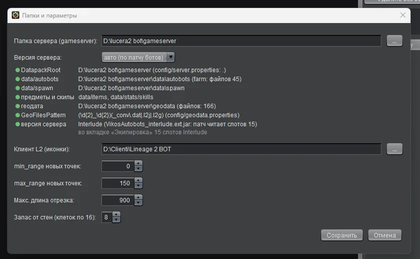Close the Папки и параметры dialog
Viewport: 420px width, 259px height.
(402, 15)
